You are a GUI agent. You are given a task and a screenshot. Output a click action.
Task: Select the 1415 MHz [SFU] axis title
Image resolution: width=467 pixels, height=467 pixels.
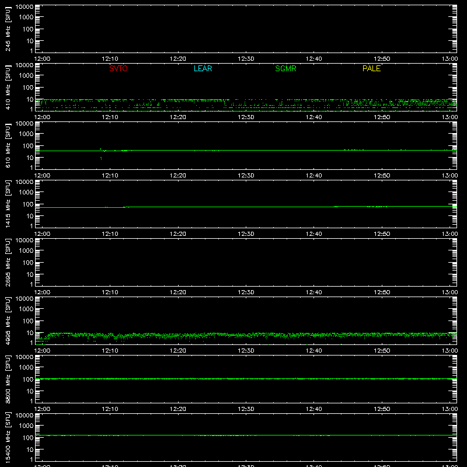[8, 204]
